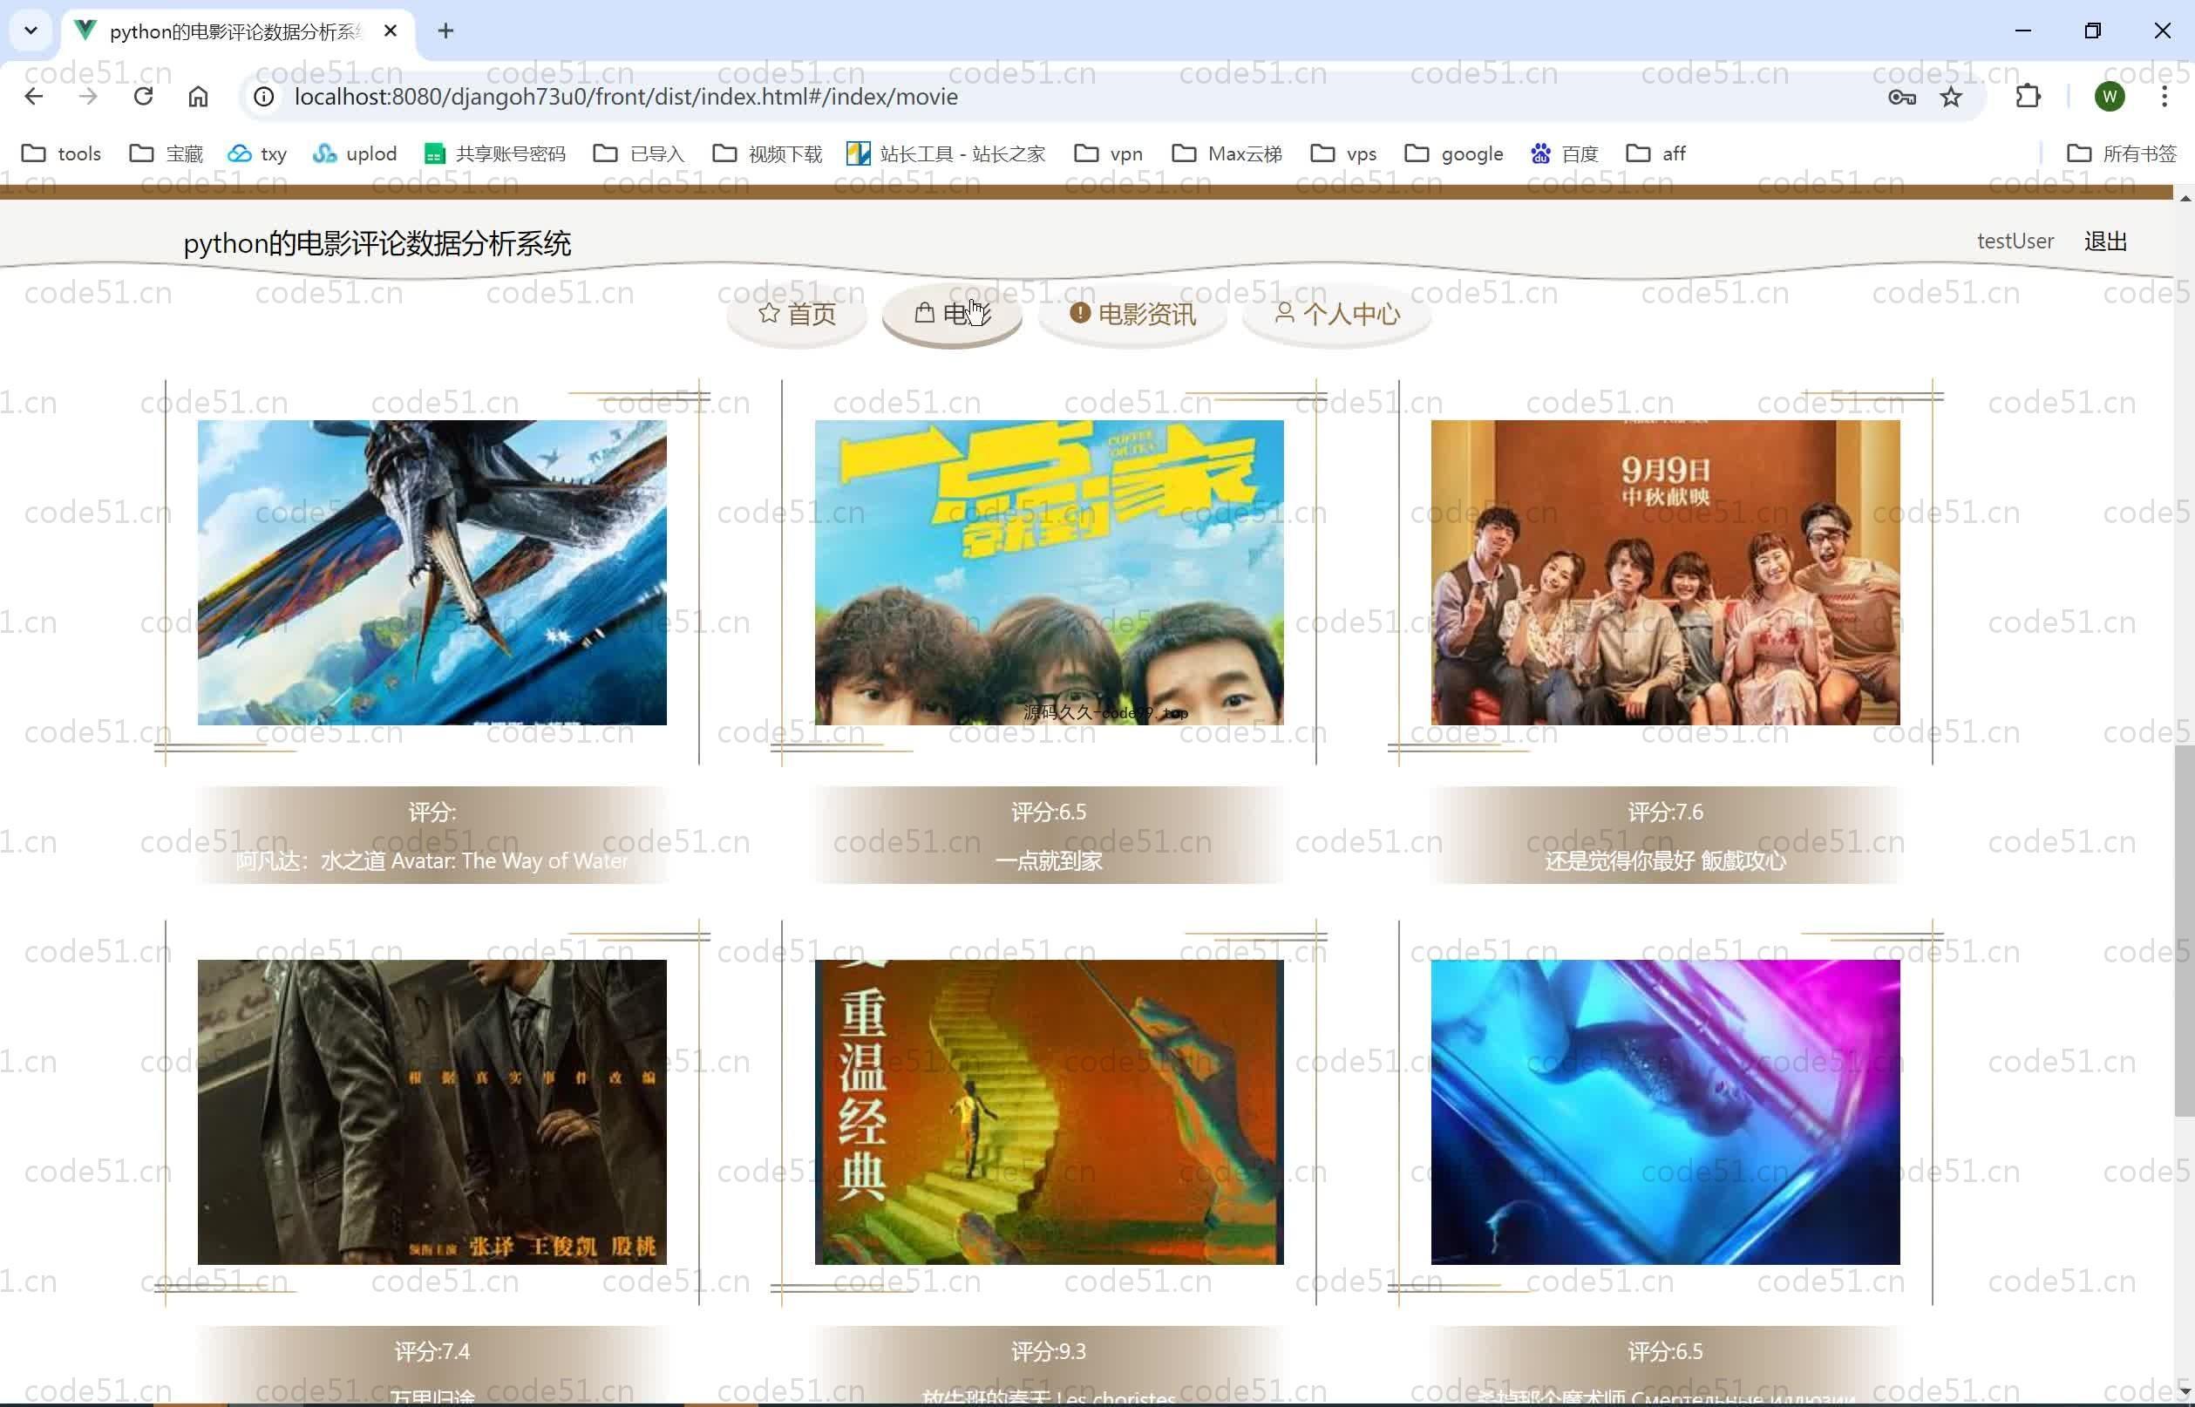This screenshot has width=2195, height=1407.
Task: Go to the browser home page
Action: tap(198, 97)
